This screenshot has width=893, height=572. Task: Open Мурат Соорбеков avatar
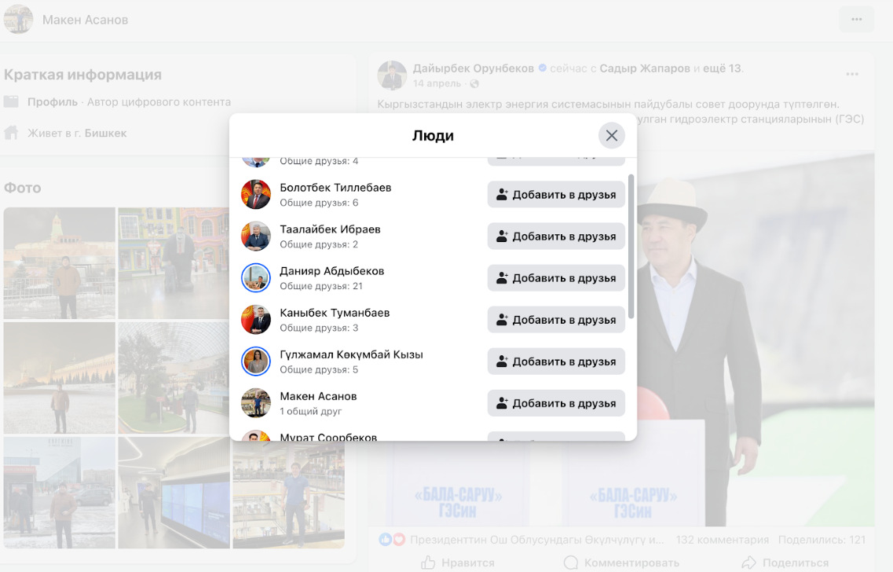(256, 436)
